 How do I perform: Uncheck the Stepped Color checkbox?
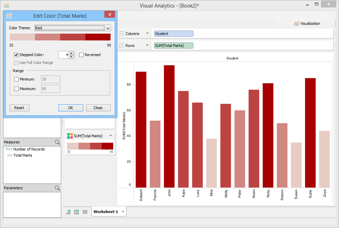(16, 55)
